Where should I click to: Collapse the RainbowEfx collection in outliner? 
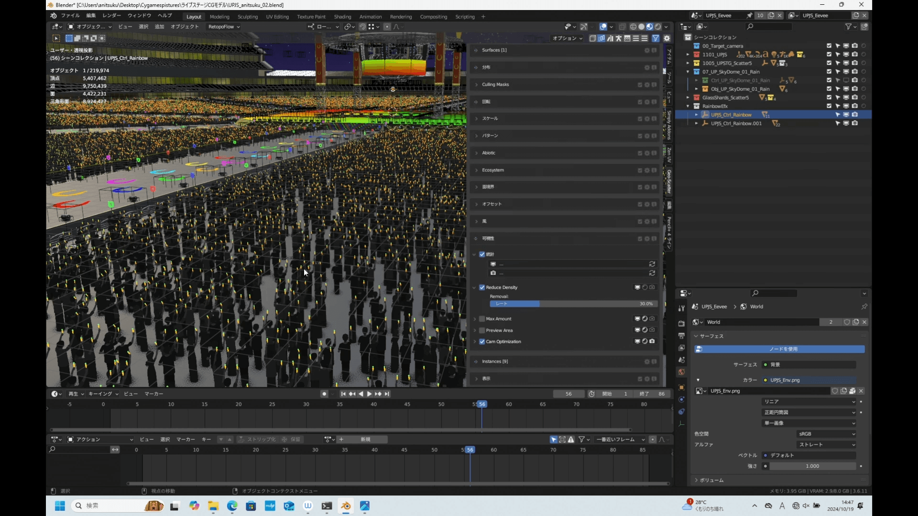tap(688, 107)
